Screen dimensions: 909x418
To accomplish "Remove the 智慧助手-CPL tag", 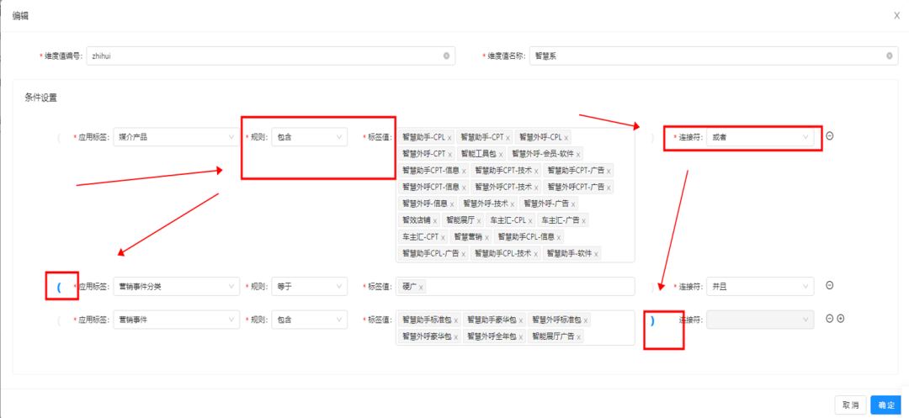I will pos(449,137).
